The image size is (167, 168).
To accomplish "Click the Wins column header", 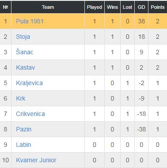I will 112,7.
